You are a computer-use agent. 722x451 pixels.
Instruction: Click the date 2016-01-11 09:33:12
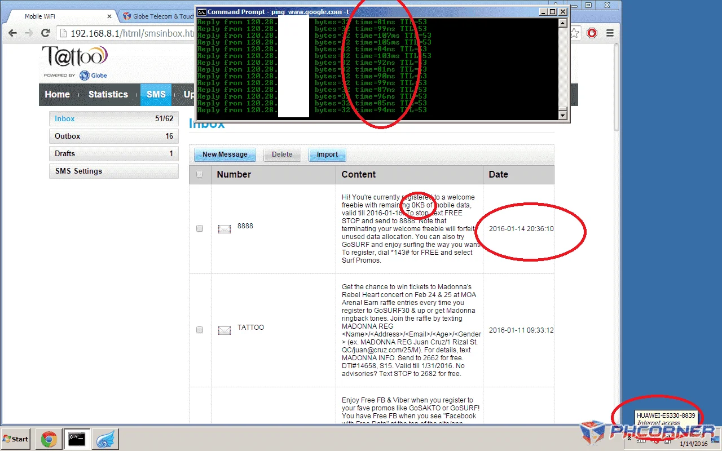point(521,330)
